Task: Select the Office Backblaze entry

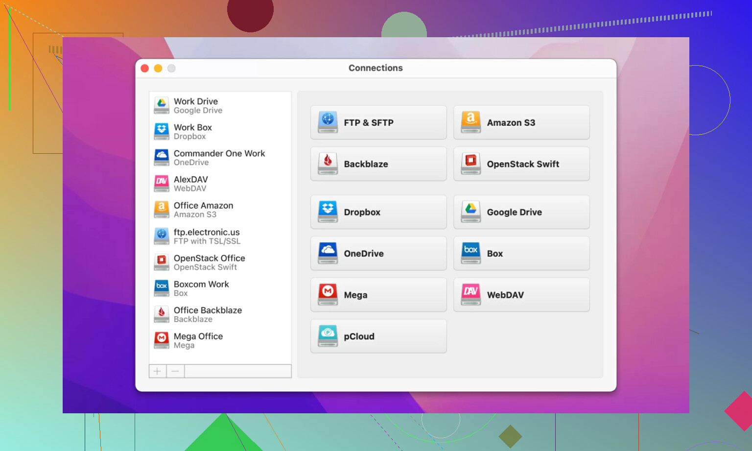Action: tap(220, 314)
